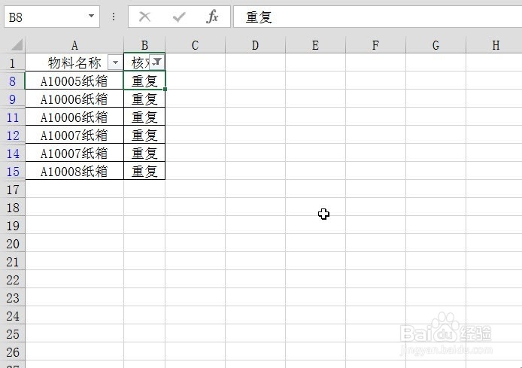Select column H header
The height and width of the screenshot is (368, 522).
pyautogui.click(x=494, y=45)
